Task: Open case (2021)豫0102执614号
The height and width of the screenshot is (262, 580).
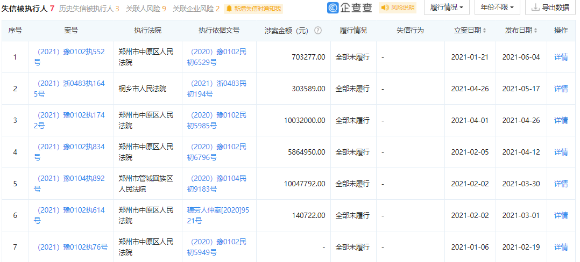Action: point(69,215)
